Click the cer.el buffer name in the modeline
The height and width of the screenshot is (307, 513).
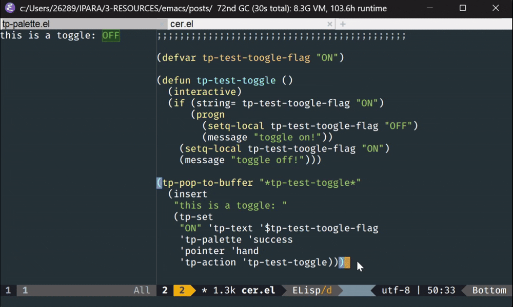[259, 290]
